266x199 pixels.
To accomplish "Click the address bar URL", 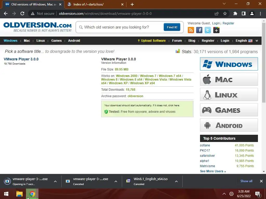I will pos(105,13).
